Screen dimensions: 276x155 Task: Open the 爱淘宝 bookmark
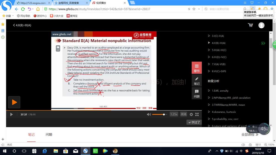click(72, 16)
